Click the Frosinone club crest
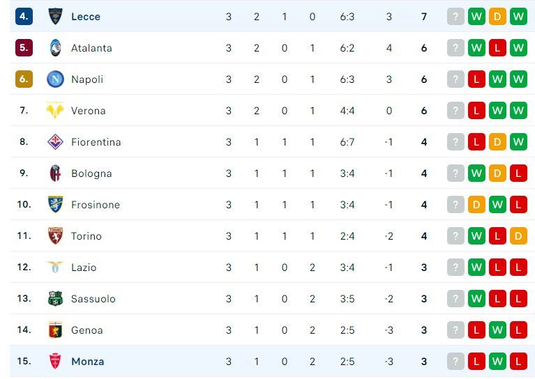This screenshot has width=535, height=379. point(55,205)
